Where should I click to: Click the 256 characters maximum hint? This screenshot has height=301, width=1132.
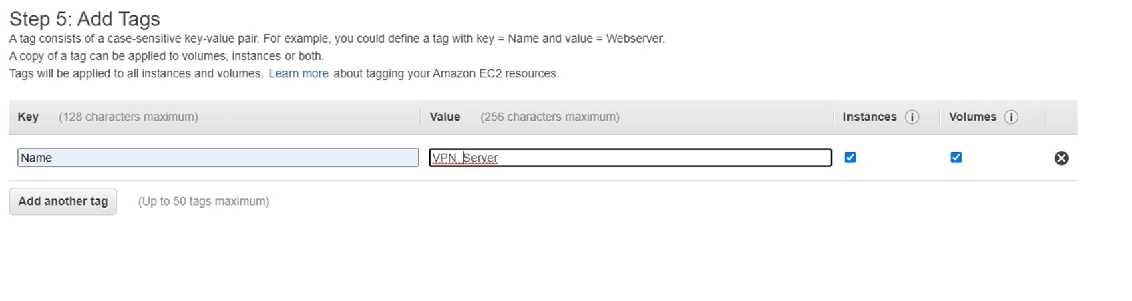click(550, 117)
